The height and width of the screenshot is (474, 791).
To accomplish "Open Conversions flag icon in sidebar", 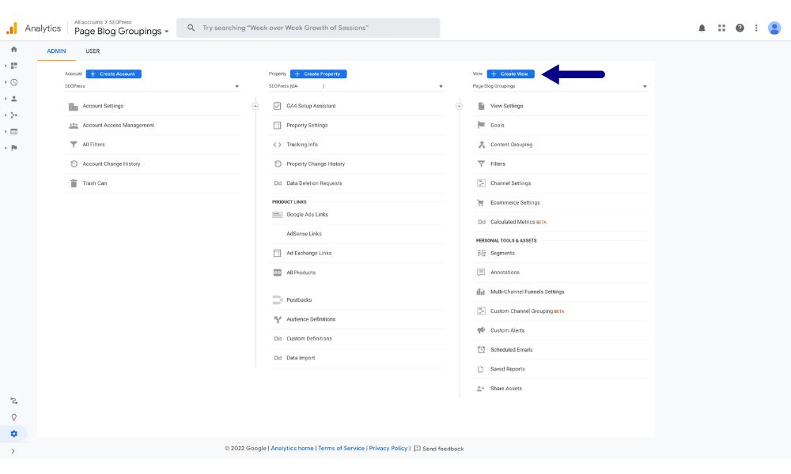I will click(14, 148).
